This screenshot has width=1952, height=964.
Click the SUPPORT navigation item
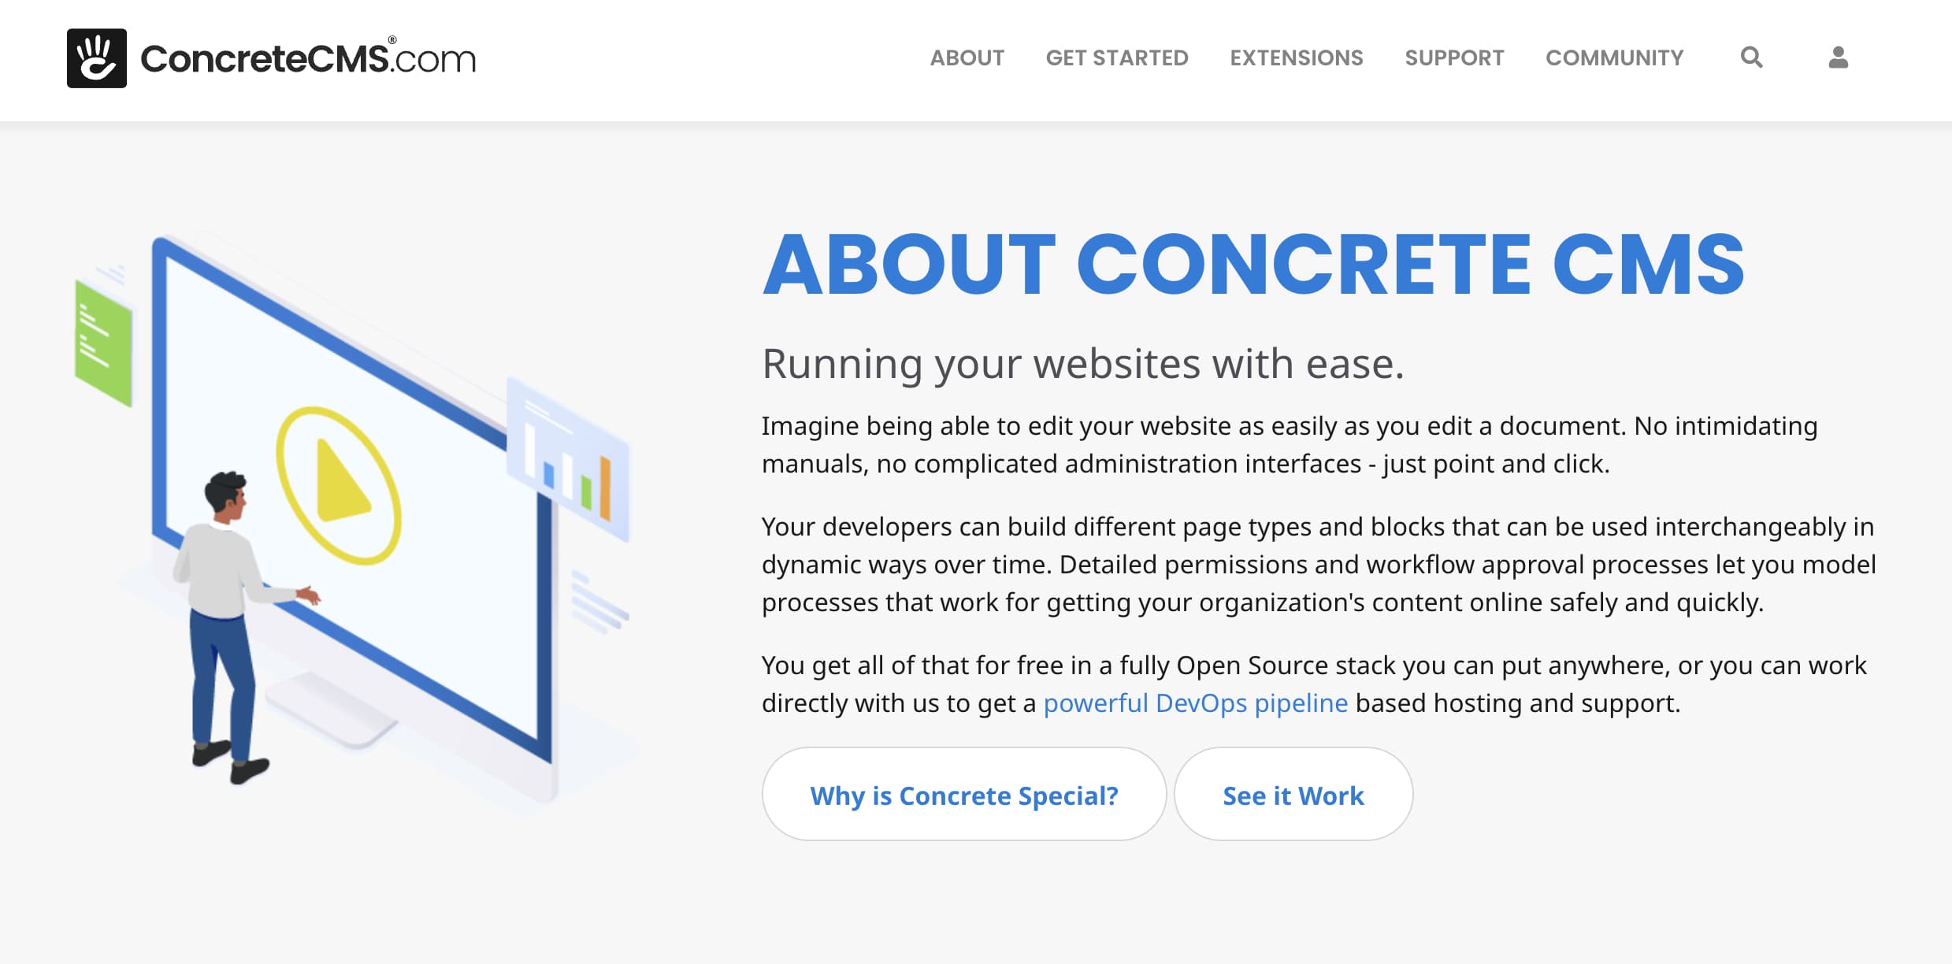click(1454, 56)
